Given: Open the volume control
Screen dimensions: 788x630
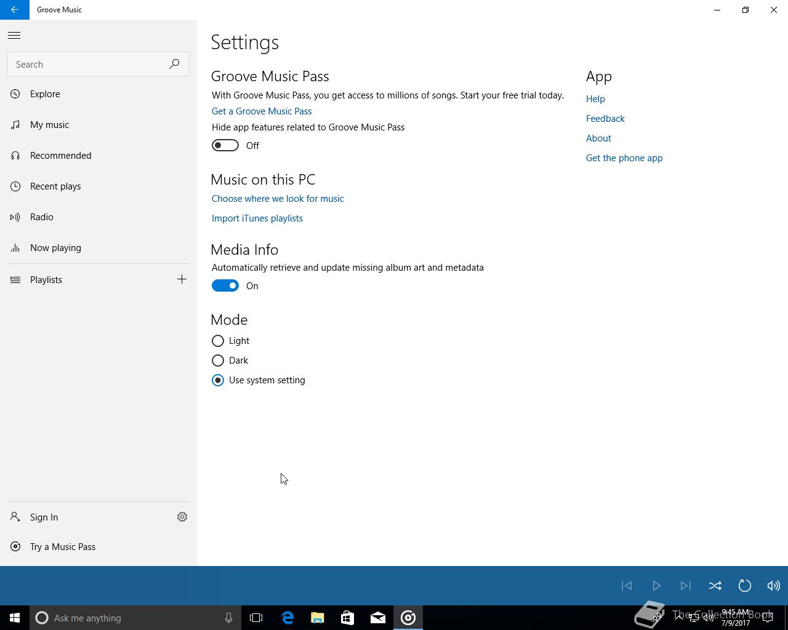Looking at the screenshot, I should (x=774, y=586).
